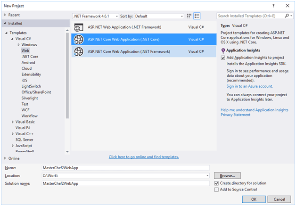Open the .NET Framework 4.6.1 dropdown
Image resolution: width=296 pixels, height=206 pixels.
pos(96,16)
